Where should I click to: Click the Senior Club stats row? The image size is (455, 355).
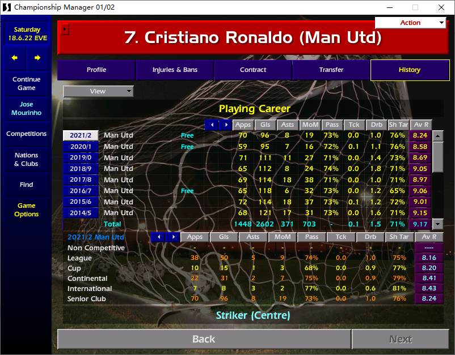[253, 298]
